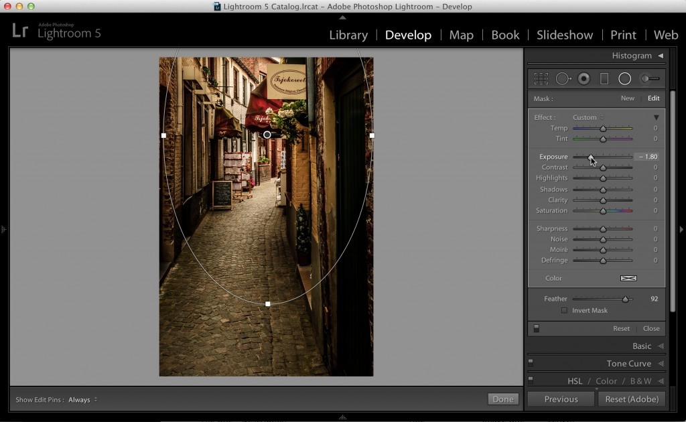Click the Tint slider handle

point(603,139)
